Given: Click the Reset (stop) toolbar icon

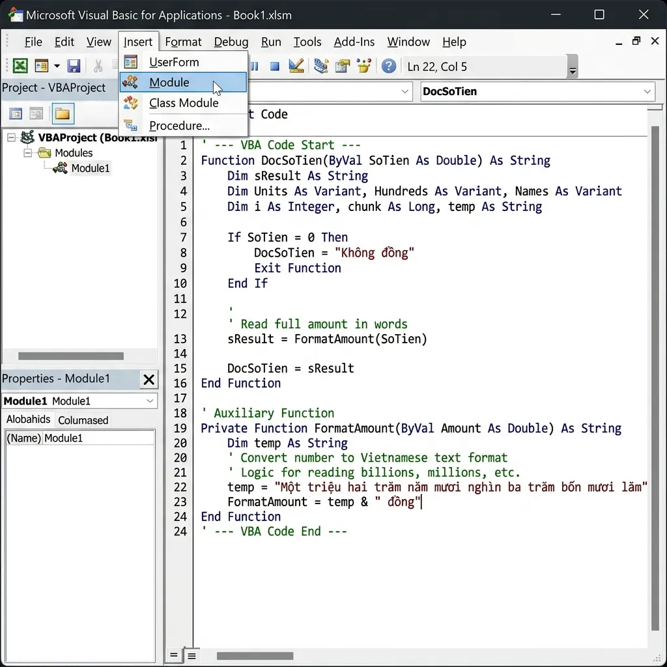Looking at the screenshot, I should [x=275, y=66].
